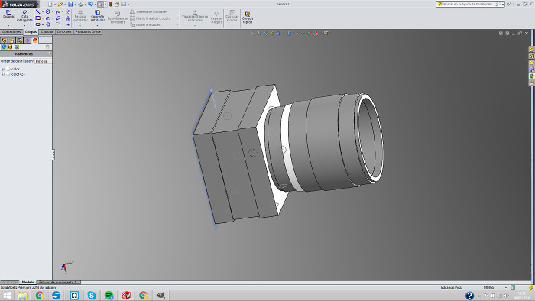
Task: Switch to the Croquis tab
Action: (x=31, y=31)
